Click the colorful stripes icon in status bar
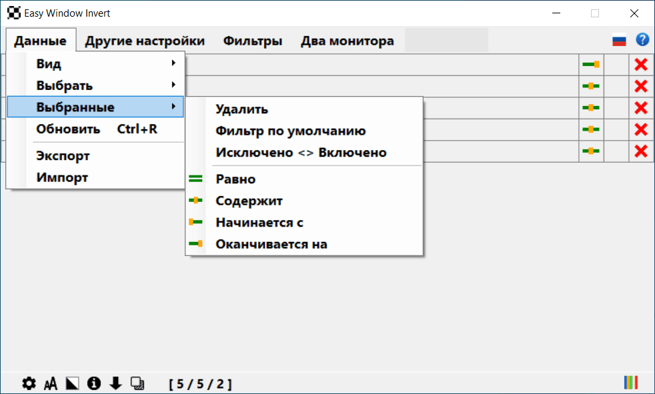The width and height of the screenshot is (655, 394). (x=630, y=382)
